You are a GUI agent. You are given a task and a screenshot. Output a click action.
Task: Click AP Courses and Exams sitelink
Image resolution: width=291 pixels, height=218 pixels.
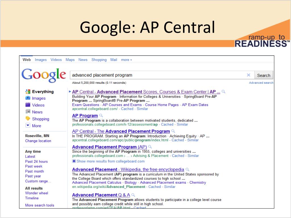tap(122, 105)
